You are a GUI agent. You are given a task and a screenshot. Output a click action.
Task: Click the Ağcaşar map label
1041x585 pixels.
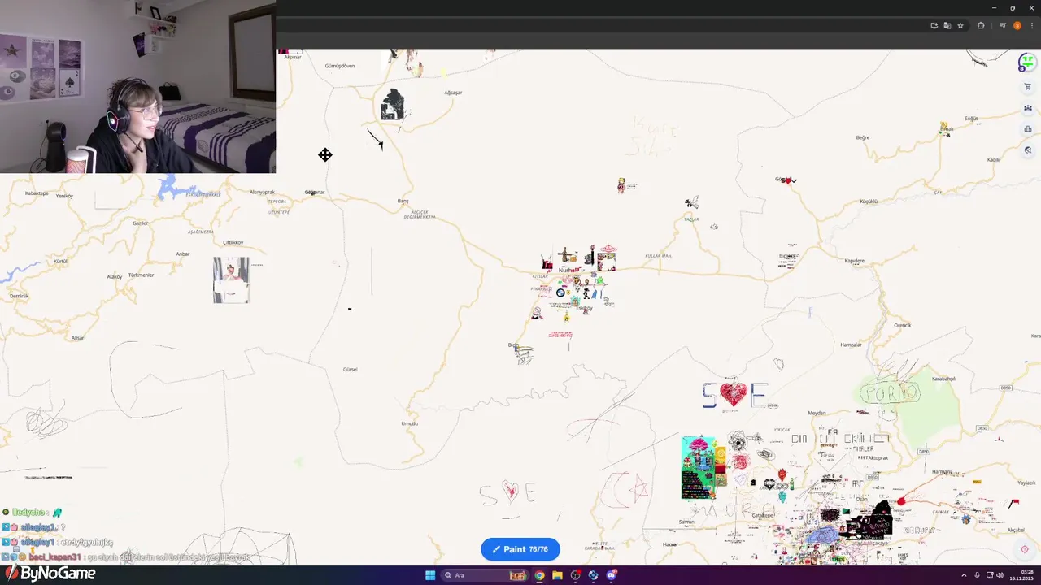(453, 93)
